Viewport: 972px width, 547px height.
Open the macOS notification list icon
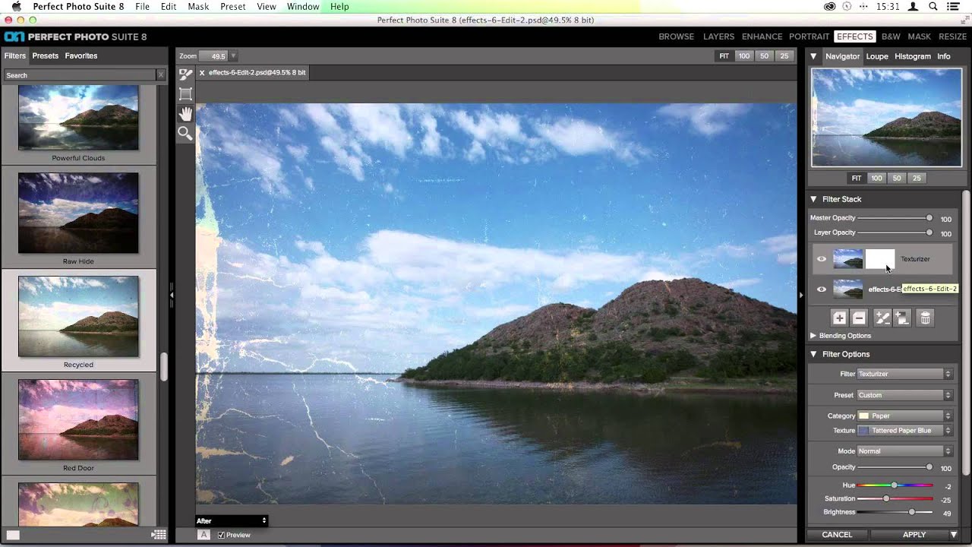[x=955, y=6]
